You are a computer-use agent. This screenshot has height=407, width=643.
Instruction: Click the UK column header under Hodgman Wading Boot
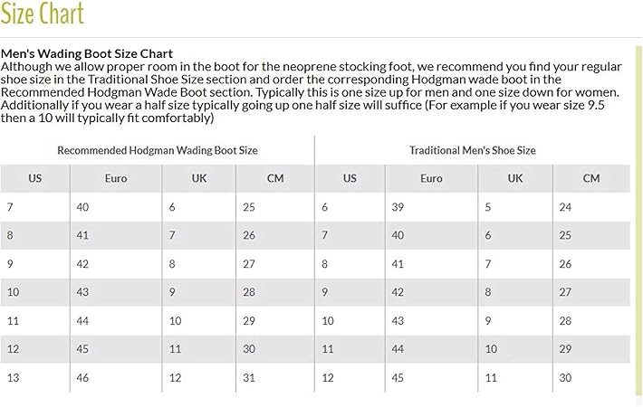tap(199, 178)
